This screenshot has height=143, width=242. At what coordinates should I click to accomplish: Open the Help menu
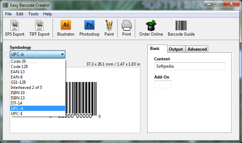tap(47, 14)
